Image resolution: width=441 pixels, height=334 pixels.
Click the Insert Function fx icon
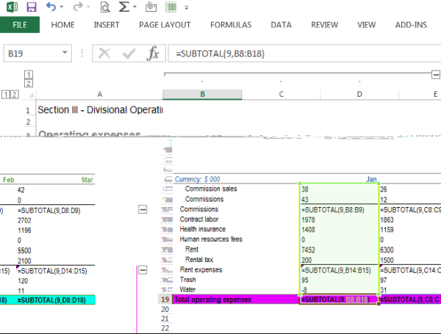pos(153,54)
